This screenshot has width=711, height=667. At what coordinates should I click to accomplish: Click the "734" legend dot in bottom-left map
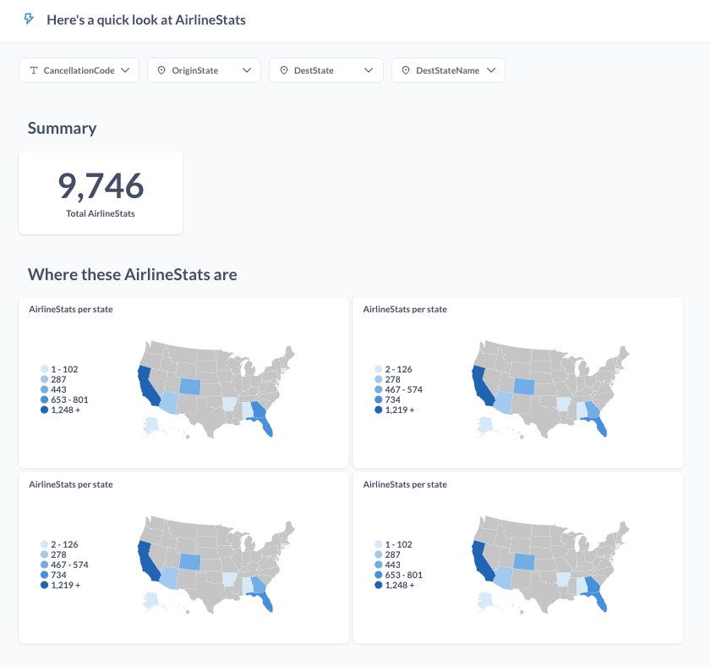click(45, 575)
